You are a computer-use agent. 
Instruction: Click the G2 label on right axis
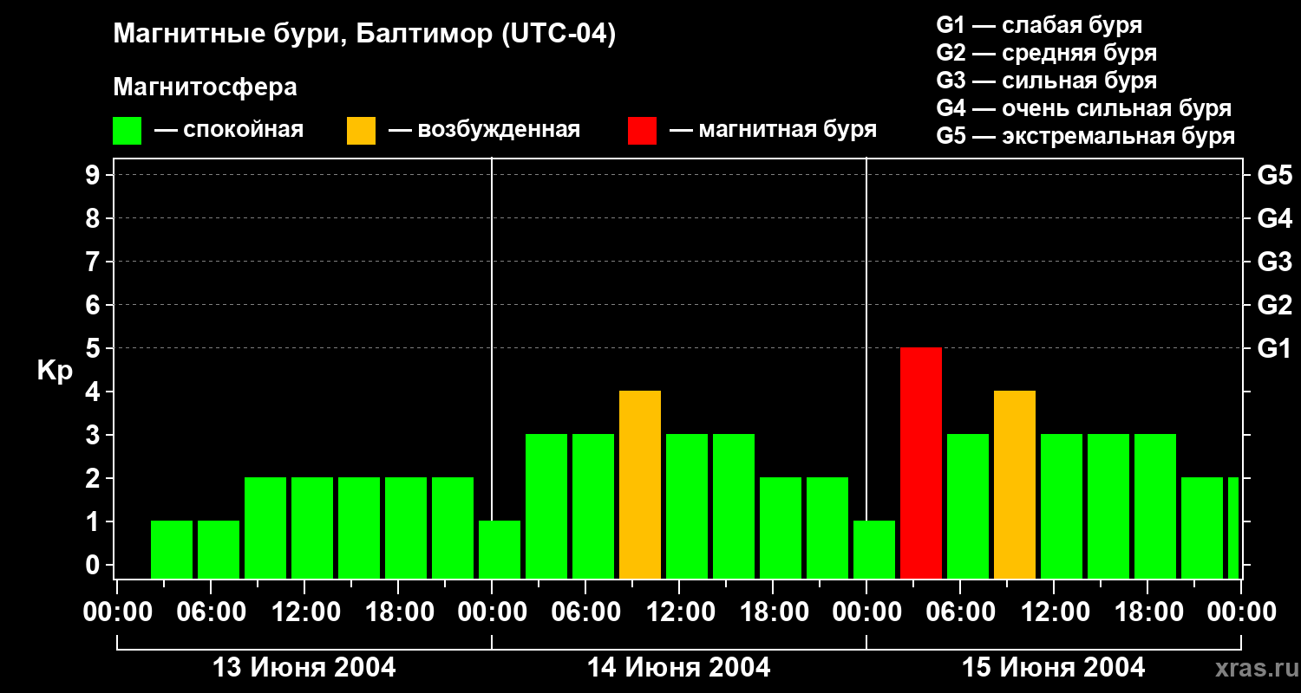pyautogui.click(x=1274, y=305)
